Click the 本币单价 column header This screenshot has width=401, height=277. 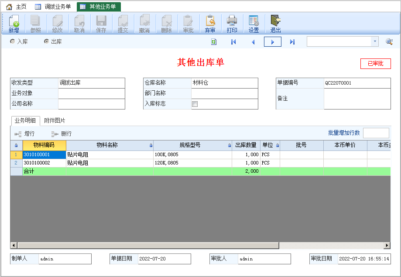pyautogui.click(x=345, y=145)
